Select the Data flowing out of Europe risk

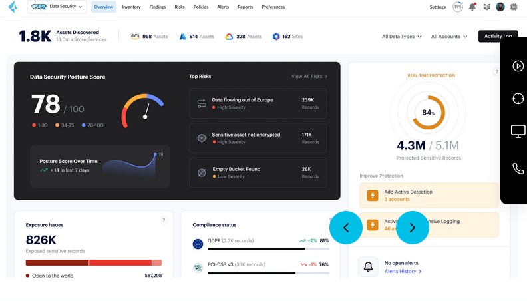coord(258,103)
